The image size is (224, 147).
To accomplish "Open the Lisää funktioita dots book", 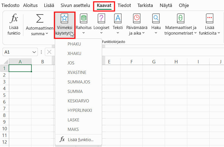I will click(x=210, y=18).
